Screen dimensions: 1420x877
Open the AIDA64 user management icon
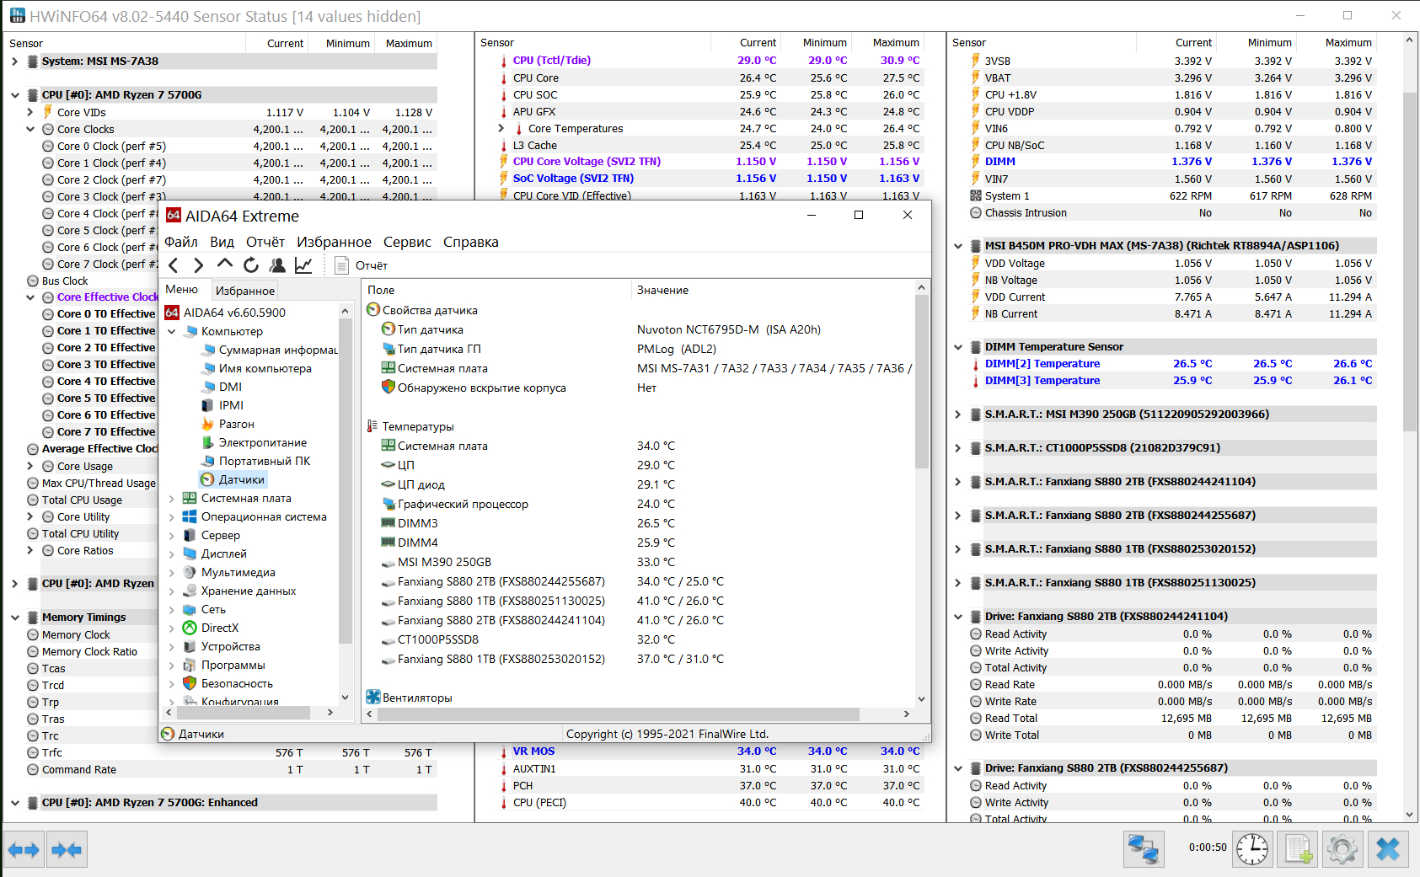277,265
